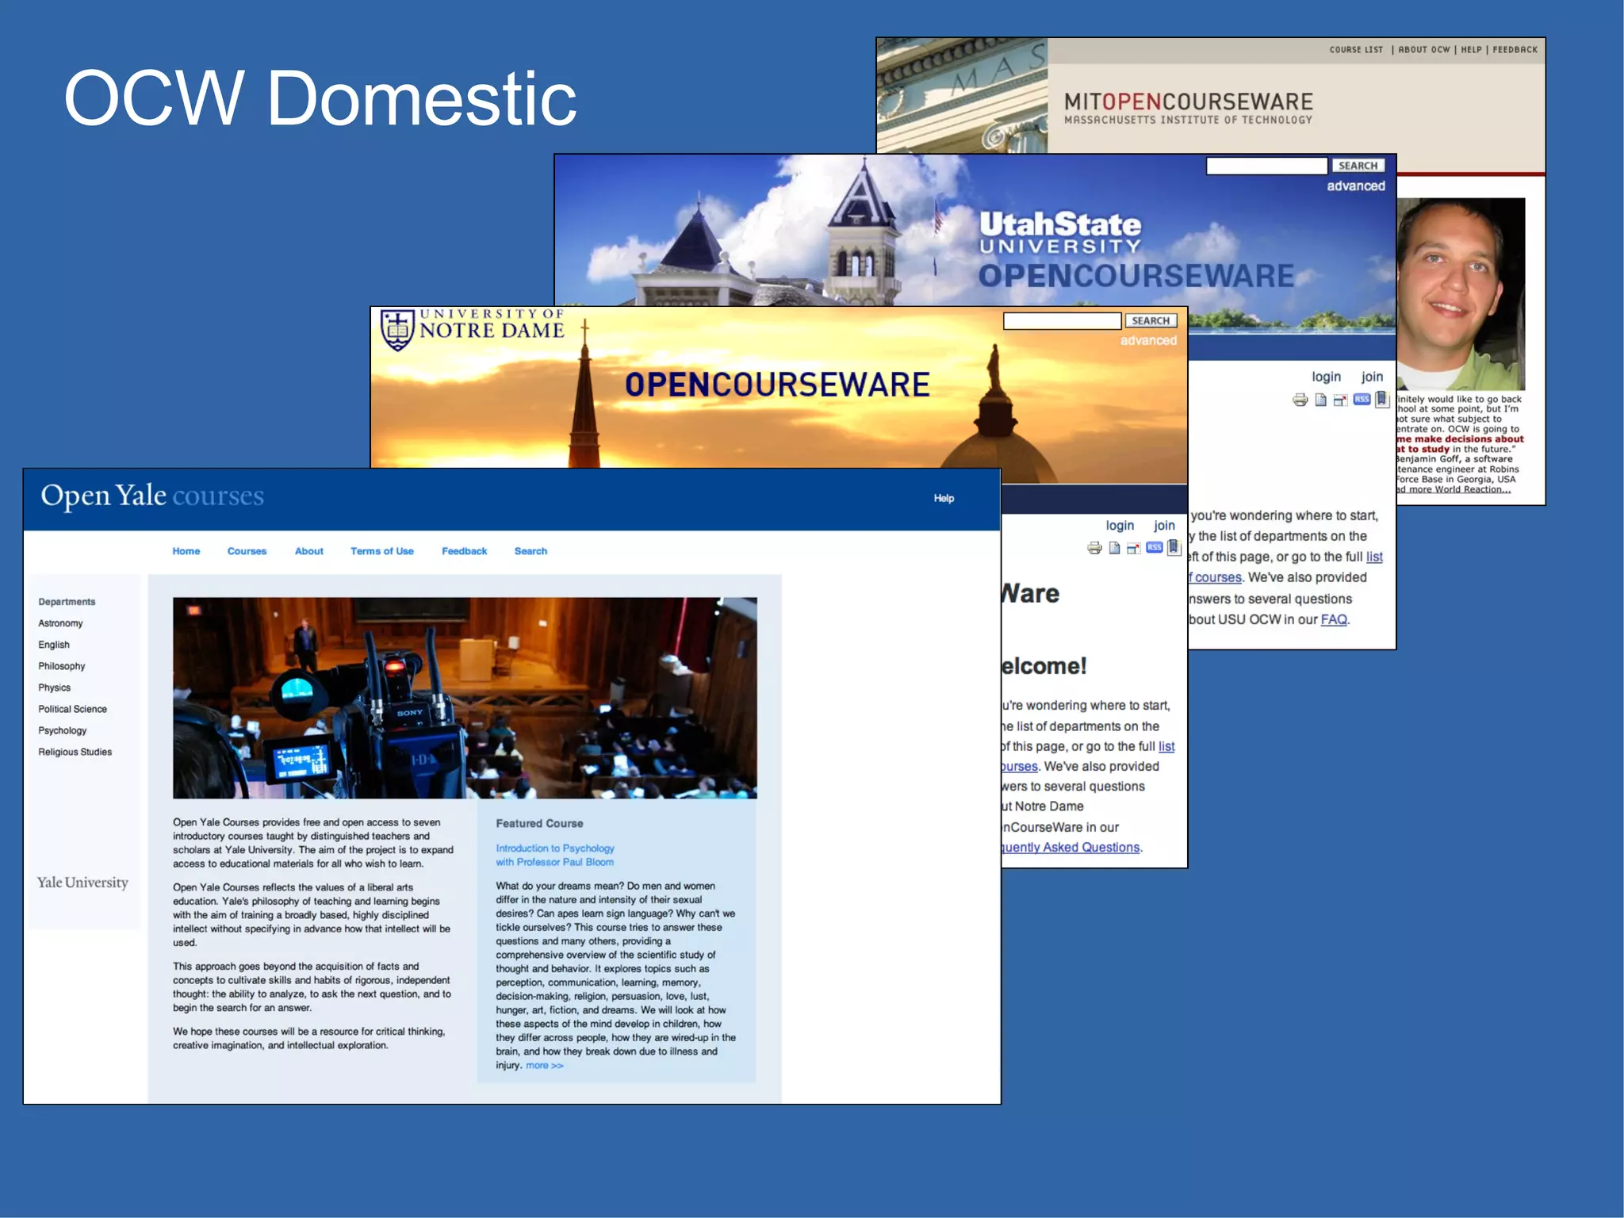Click the Notre Dame shield logo

[397, 330]
